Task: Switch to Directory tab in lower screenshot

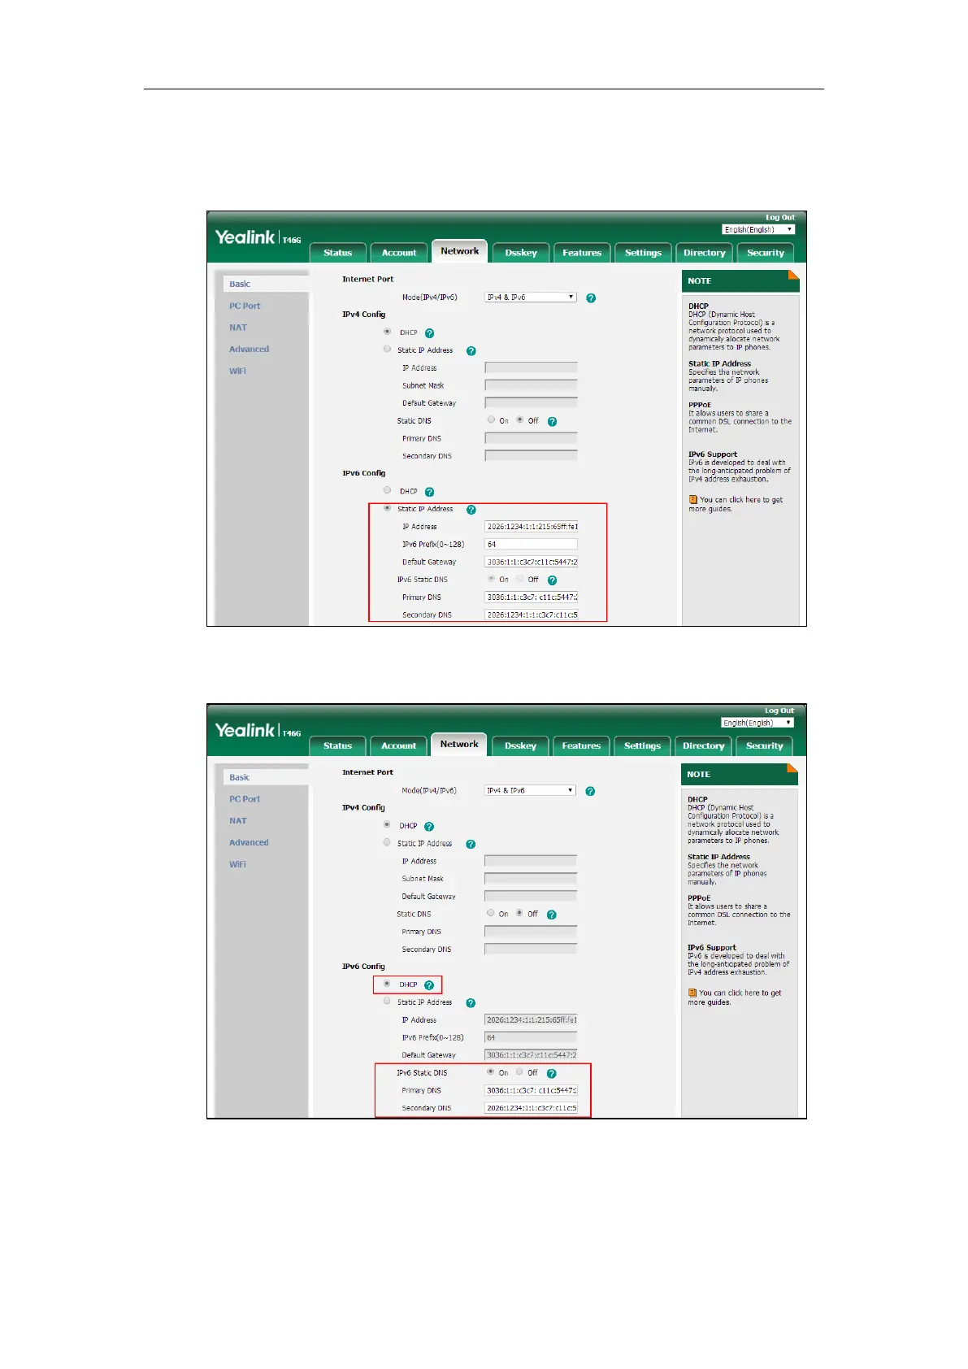Action: pos(703,746)
